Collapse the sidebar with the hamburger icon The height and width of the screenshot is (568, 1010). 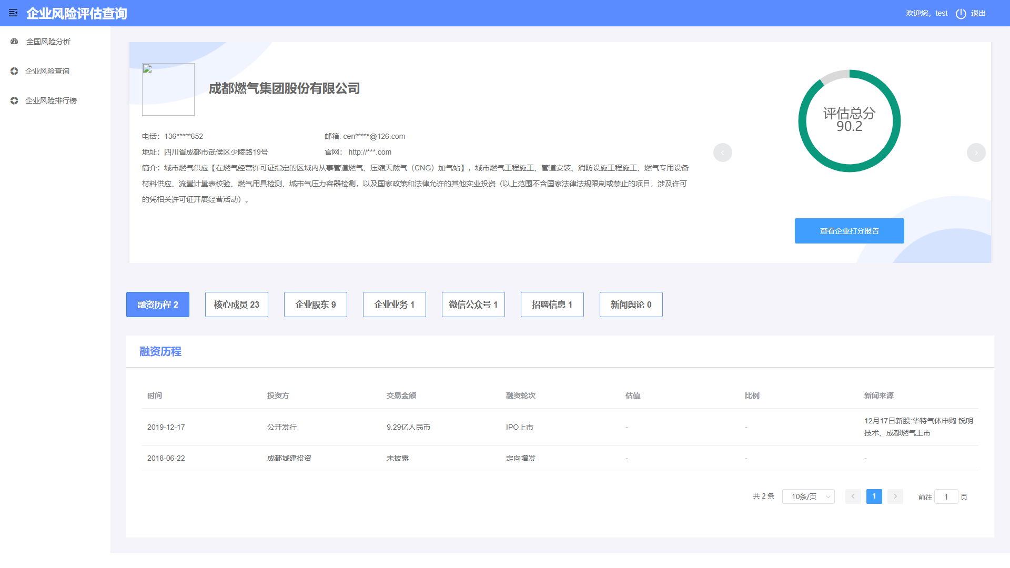tap(13, 13)
